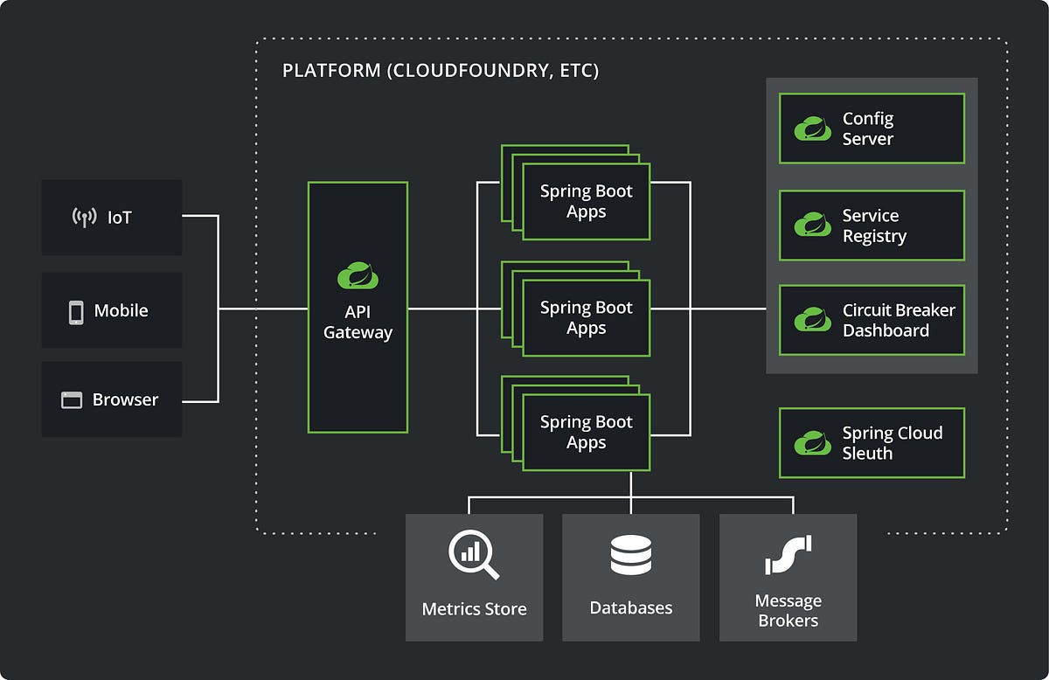Select the Metrics Store magnifier chart icon
Image resolution: width=1049 pixels, height=680 pixels.
coord(474,553)
